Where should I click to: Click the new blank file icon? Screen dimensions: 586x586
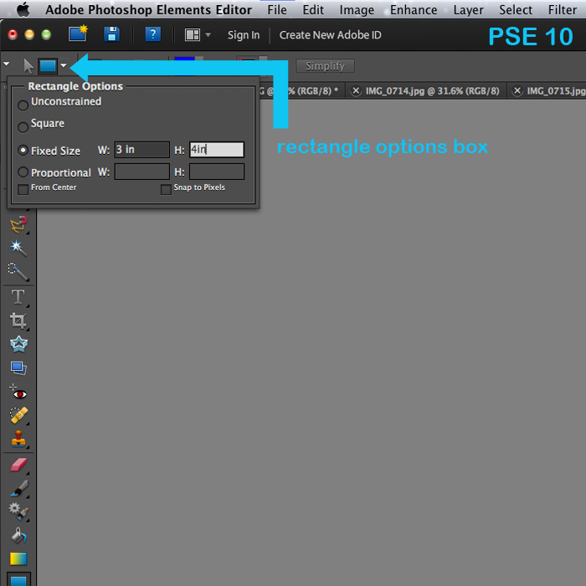(78, 33)
